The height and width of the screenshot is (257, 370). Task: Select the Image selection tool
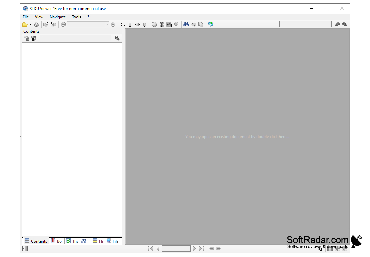click(169, 24)
